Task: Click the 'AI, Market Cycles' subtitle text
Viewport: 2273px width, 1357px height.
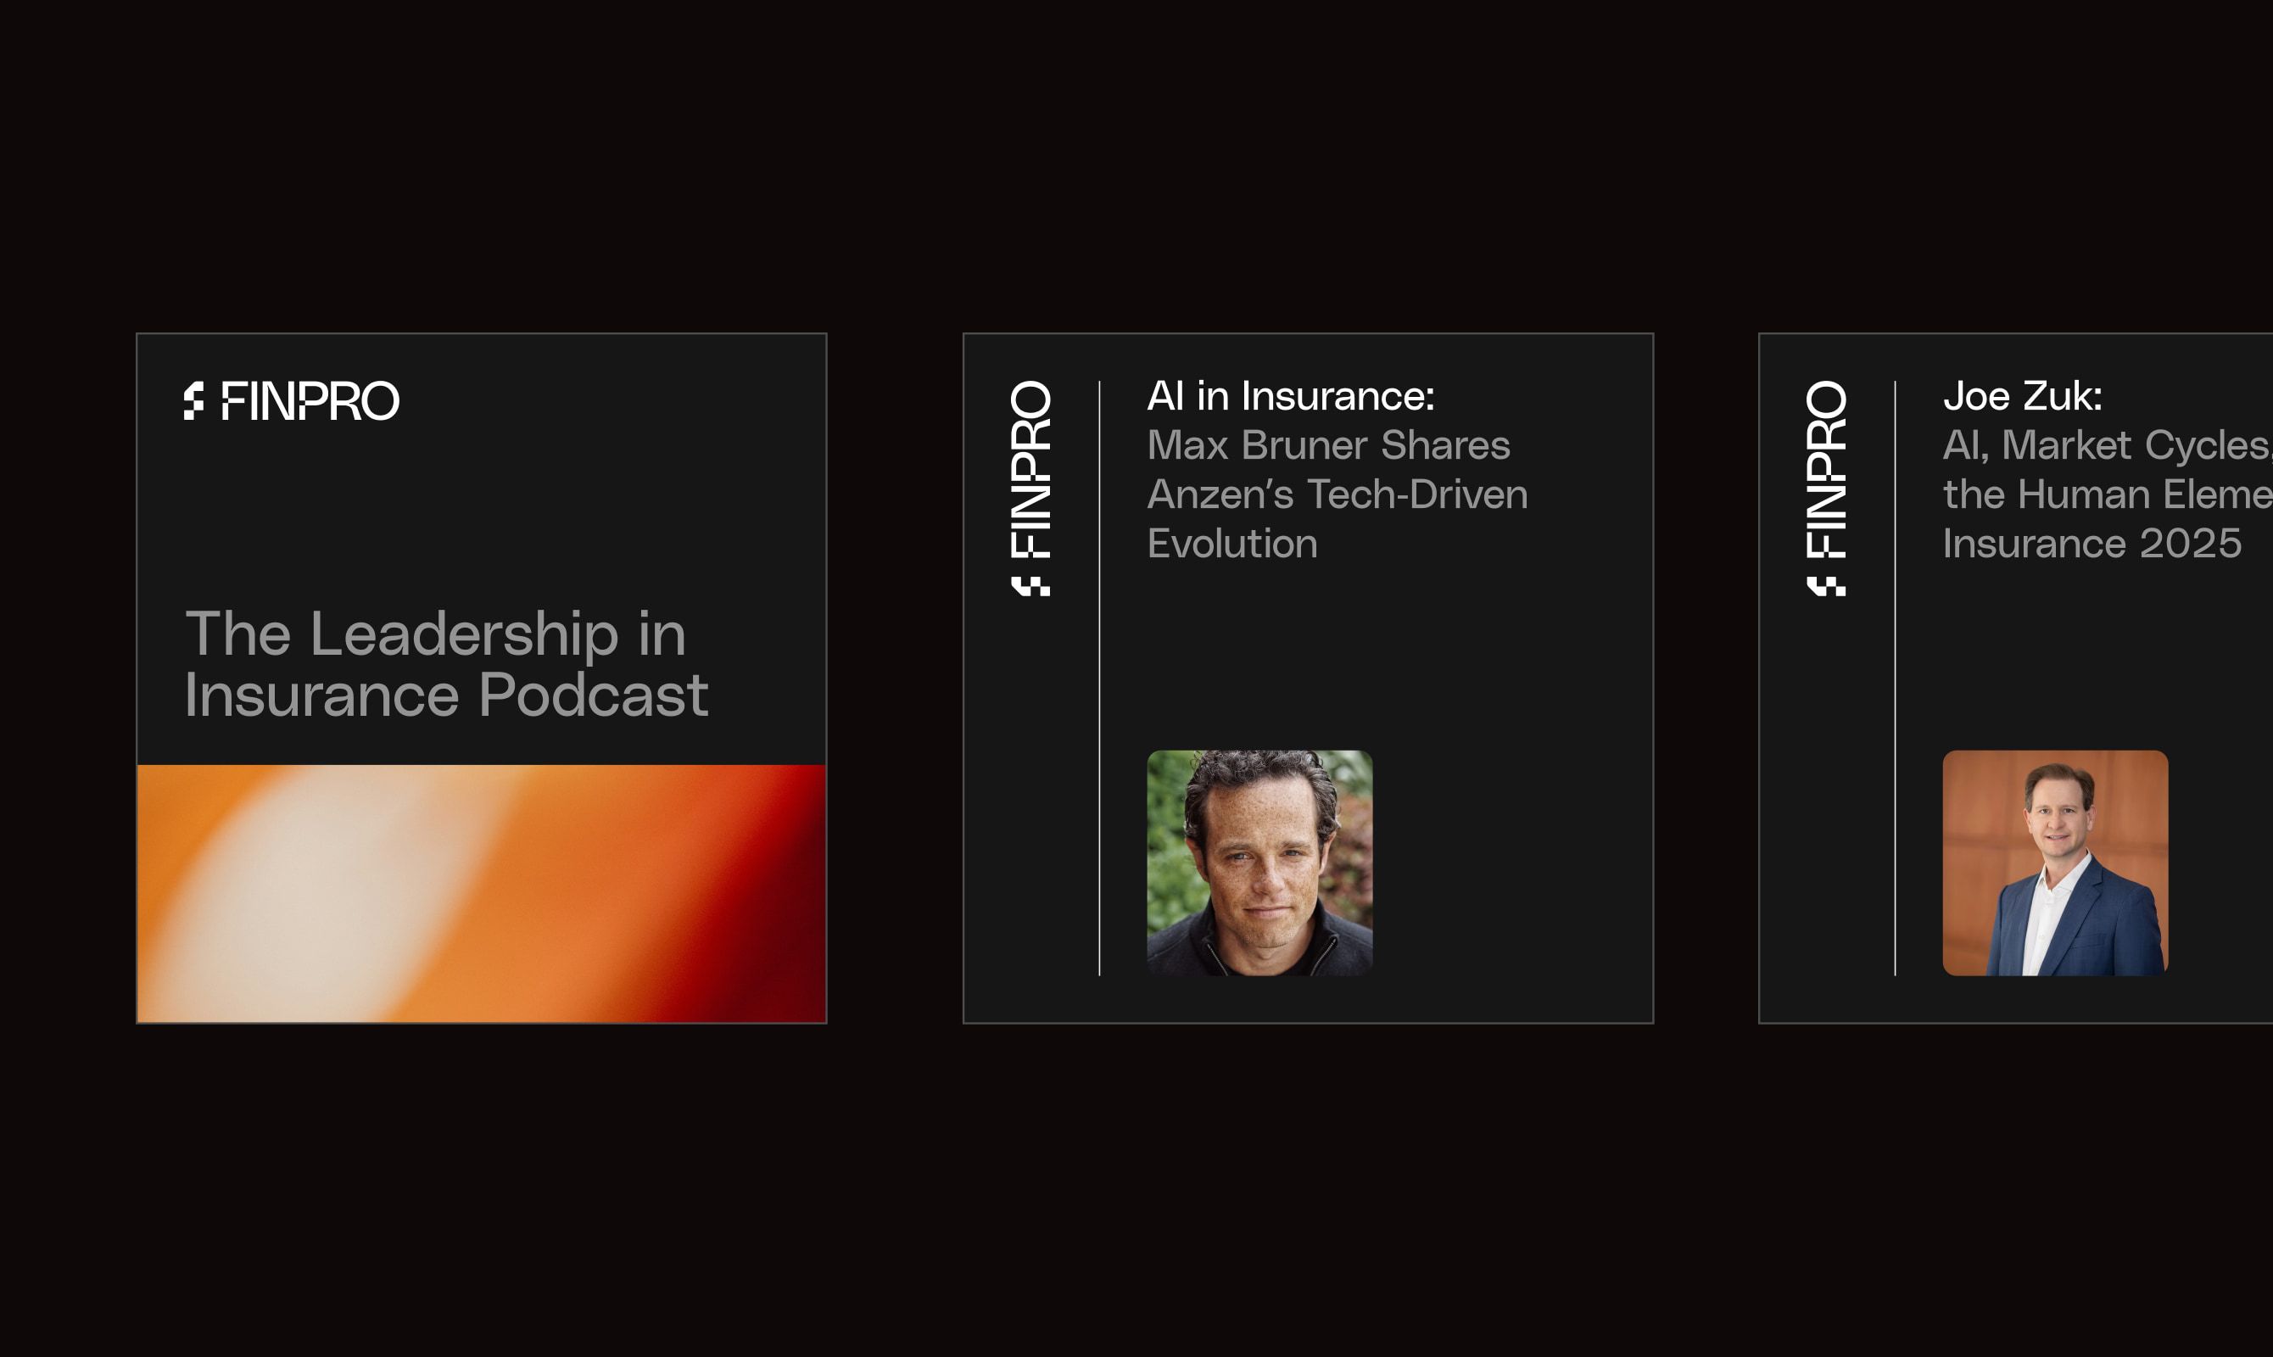Action: (x=2108, y=446)
